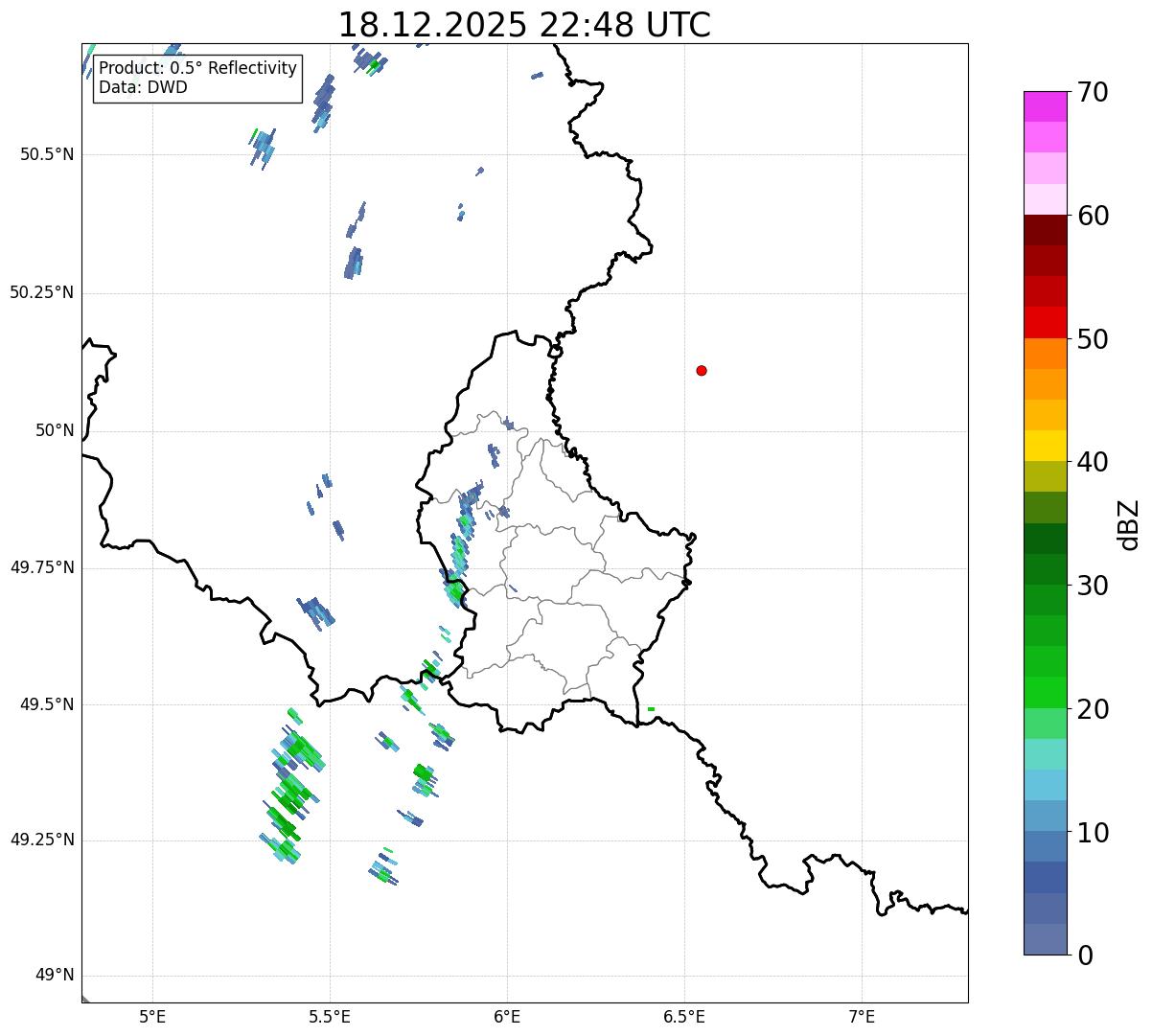Viewport: 1152px width, 1036px height.
Task: Click the "50.5°N" latitude label
Action: coord(46,154)
